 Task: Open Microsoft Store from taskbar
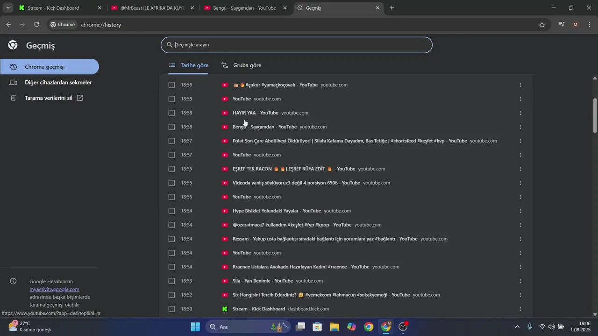tap(317, 327)
